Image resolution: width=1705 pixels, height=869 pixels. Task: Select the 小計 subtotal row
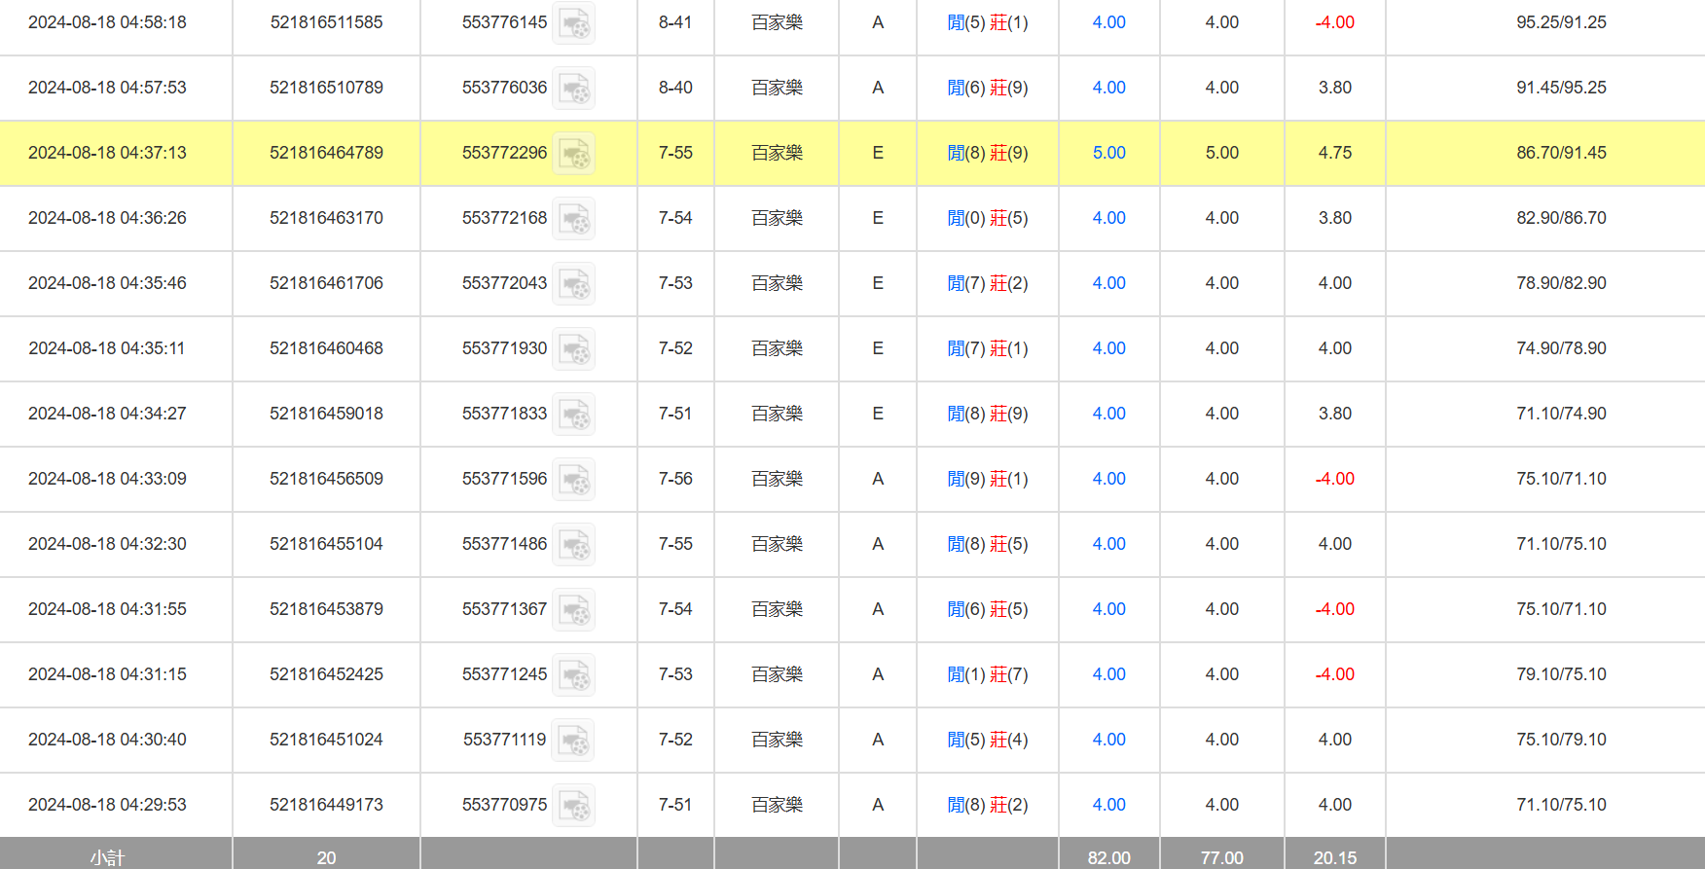click(x=107, y=856)
